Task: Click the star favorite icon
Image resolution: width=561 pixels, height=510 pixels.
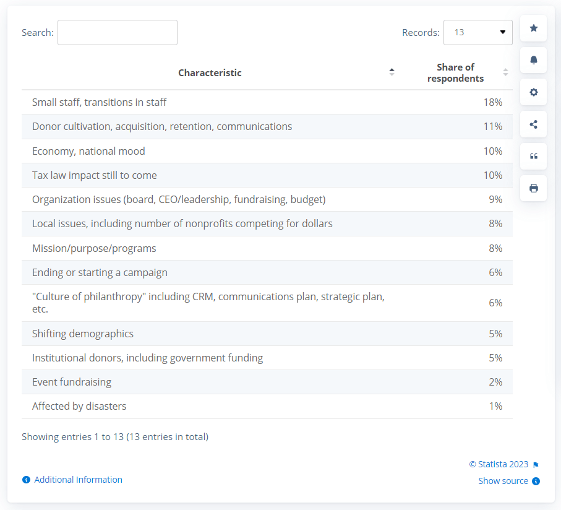Action: 533,28
